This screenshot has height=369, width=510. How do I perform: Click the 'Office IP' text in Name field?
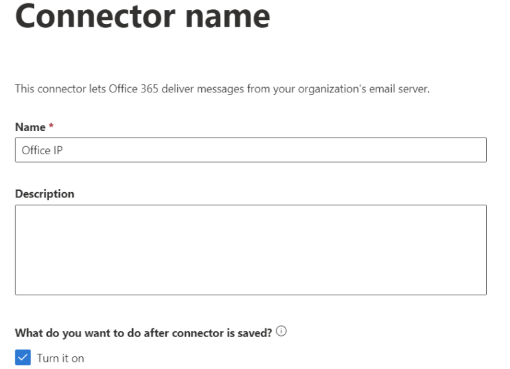click(42, 150)
